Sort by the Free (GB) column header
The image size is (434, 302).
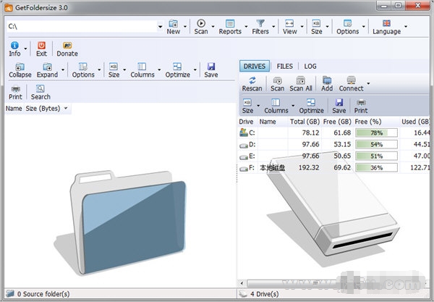click(337, 122)
